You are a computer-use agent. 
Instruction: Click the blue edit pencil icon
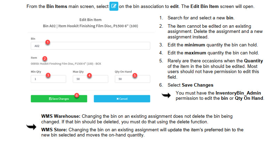[114, 7]
